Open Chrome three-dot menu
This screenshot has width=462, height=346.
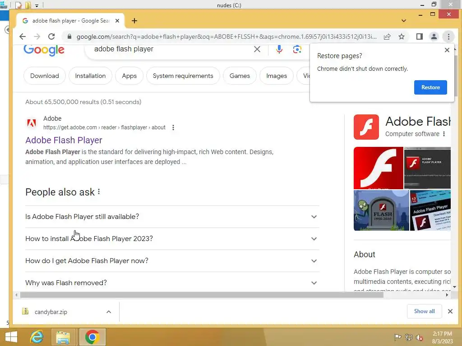tap(449, 36)
